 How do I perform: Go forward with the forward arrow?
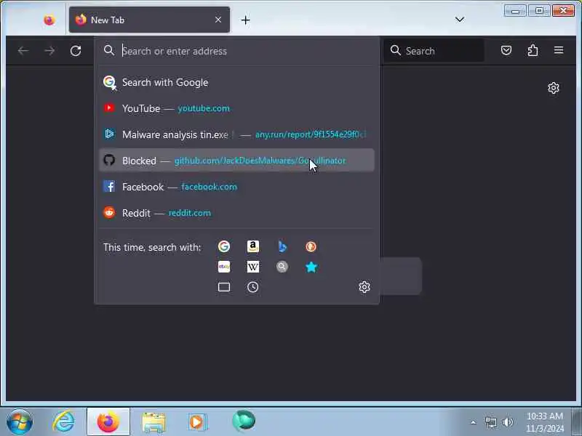[x=49, y=50]
